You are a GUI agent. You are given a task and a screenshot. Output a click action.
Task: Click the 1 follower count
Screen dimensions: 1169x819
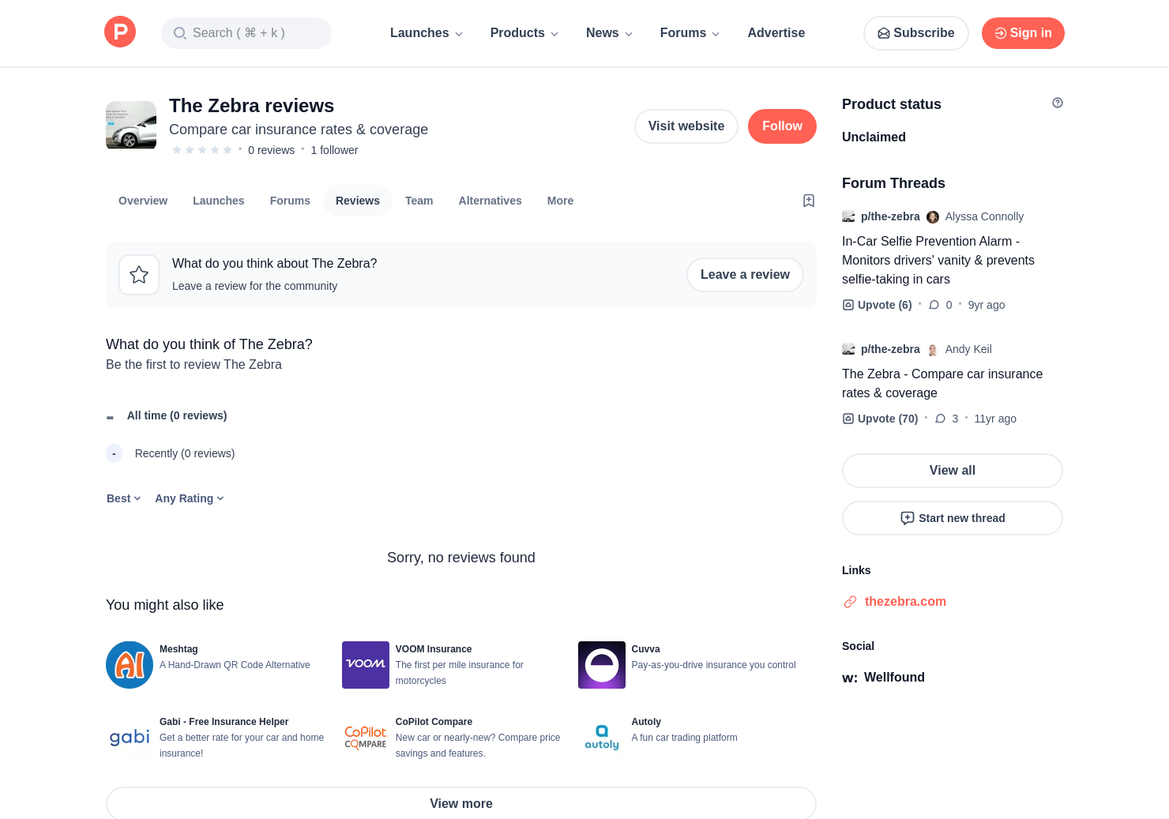point(334,150)
